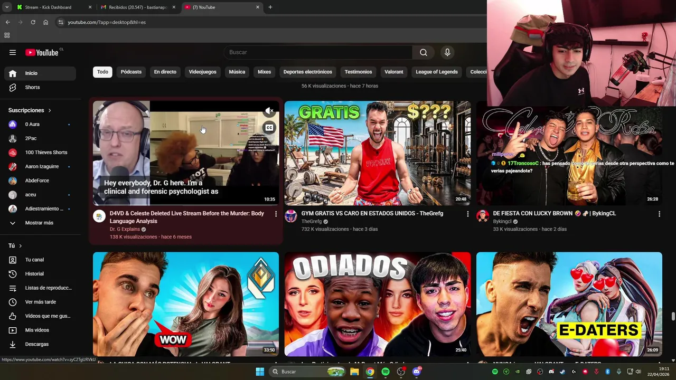Open Tu canal in sidebar
This screenshot has width=676, height=380.
pos(40,260)
